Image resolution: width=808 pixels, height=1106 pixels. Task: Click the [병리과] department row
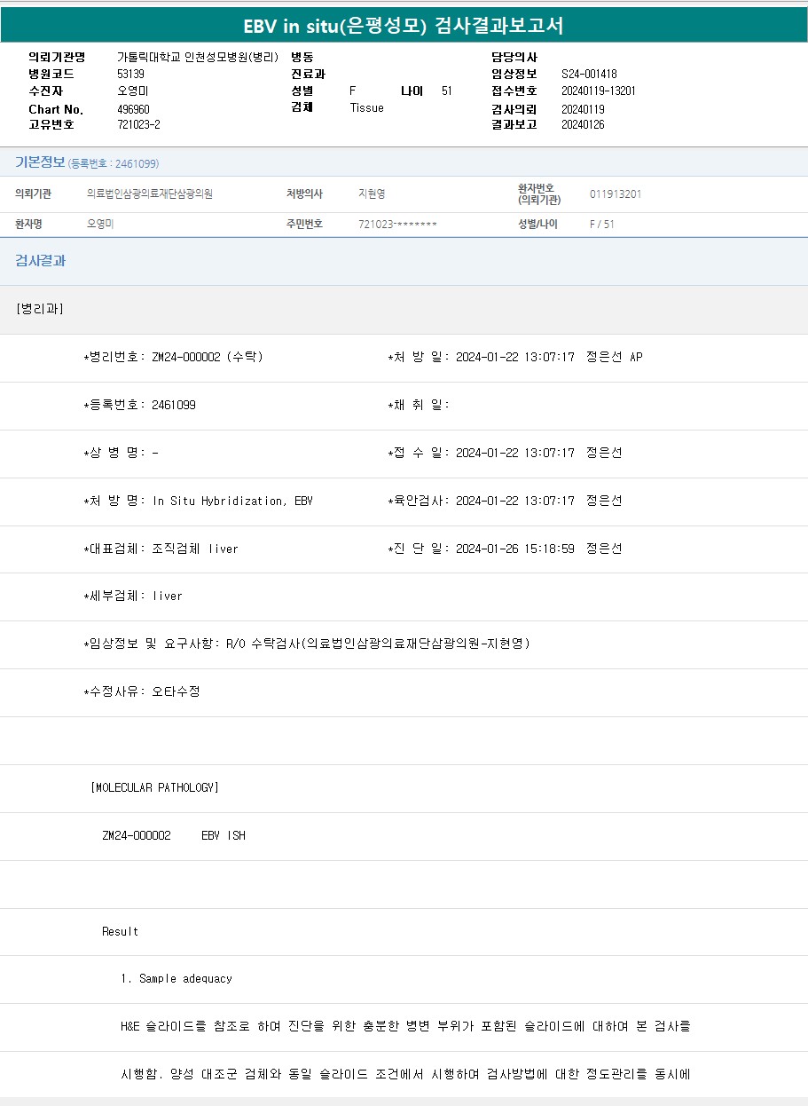(x=40, y=309)
